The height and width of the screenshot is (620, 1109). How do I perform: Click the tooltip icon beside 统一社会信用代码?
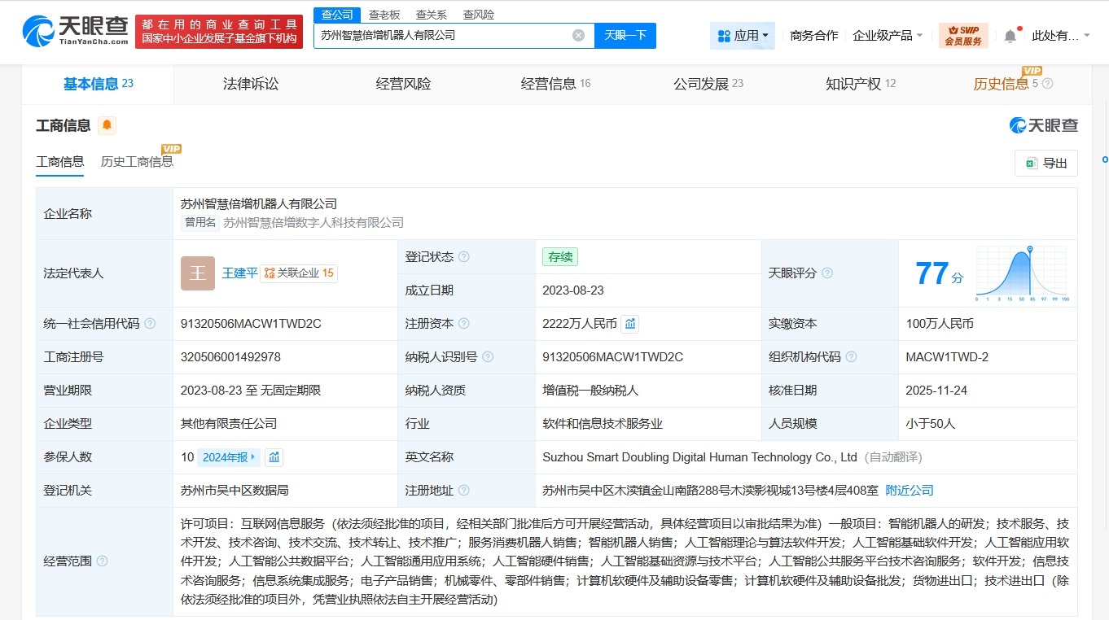[150, 323]
